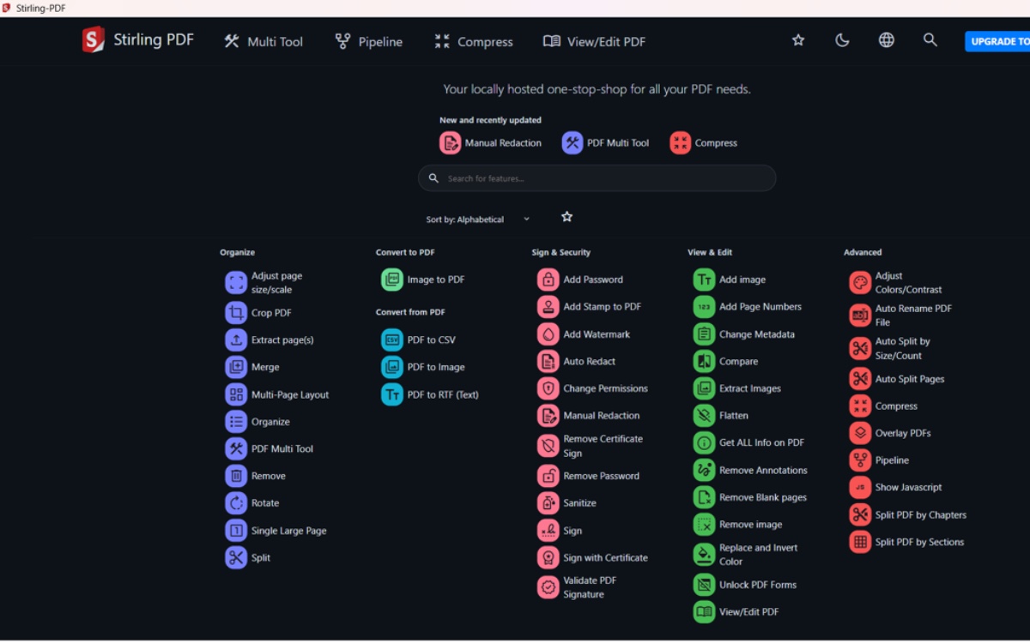Select Compress in the top navbar
1030x643 pixels.
click(473, 41)
